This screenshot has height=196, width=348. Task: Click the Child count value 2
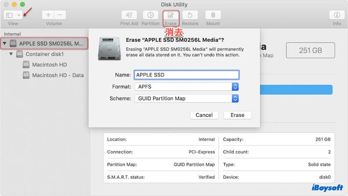click(x=329, y=152)
